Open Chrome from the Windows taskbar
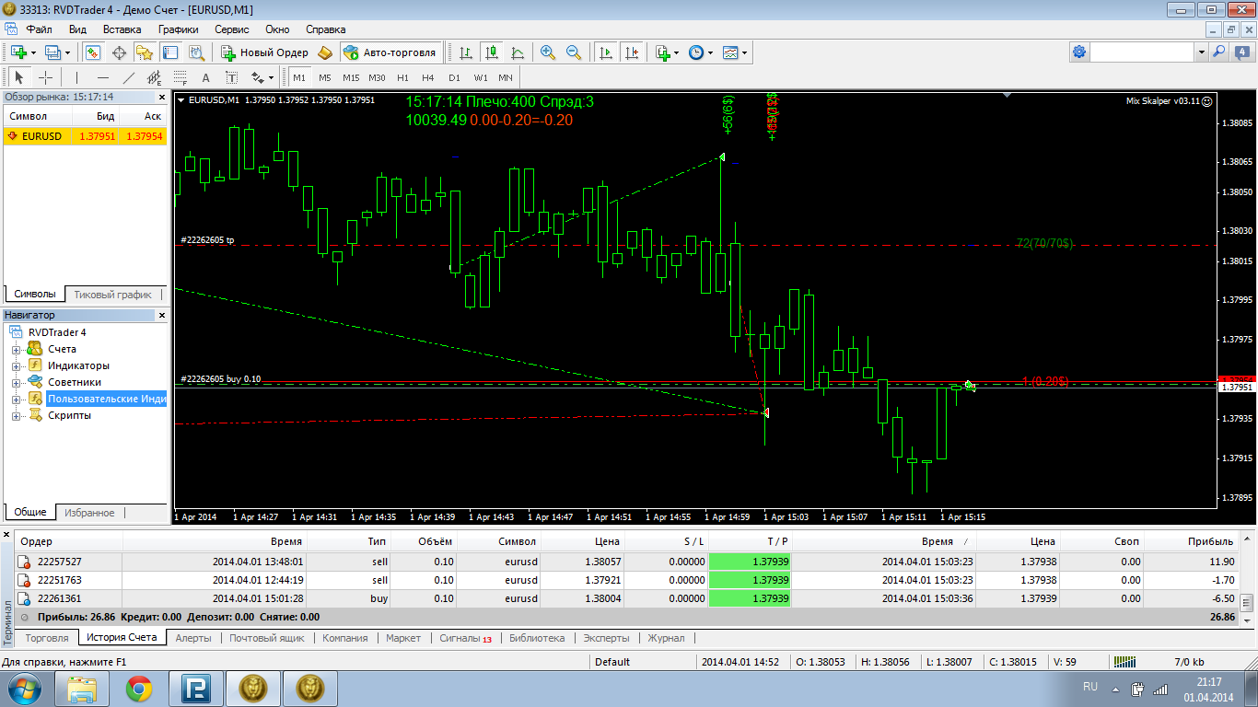1258x707 pixels. click(139, 688)
